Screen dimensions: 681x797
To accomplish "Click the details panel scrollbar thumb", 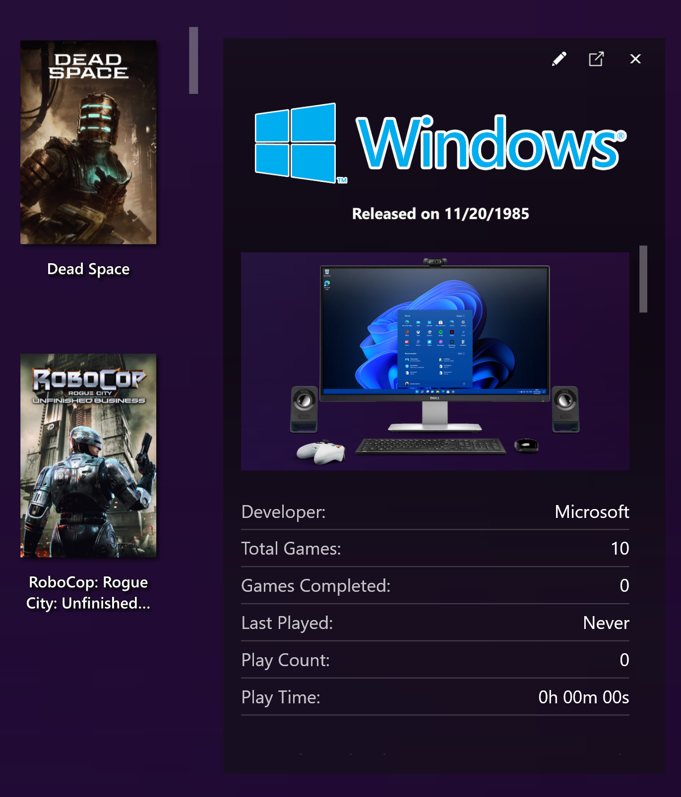I will pos(643,279).
